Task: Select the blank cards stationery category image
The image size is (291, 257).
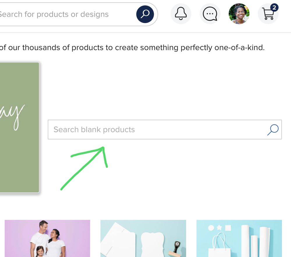Action: (143, 238)
